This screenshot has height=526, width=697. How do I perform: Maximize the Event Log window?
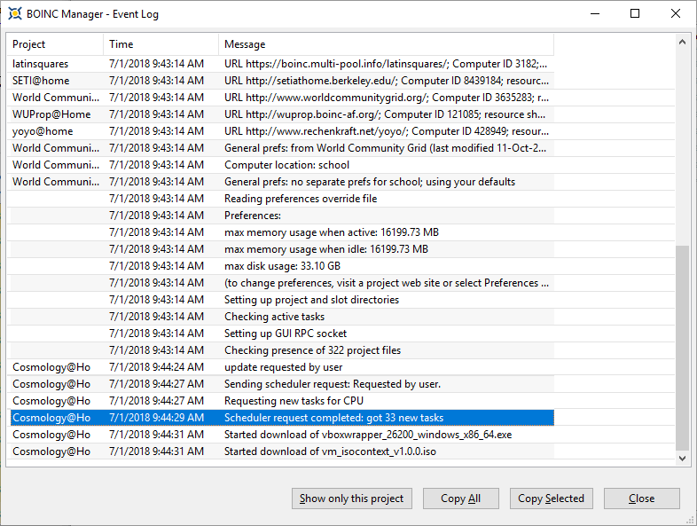(x=635, y=14)
